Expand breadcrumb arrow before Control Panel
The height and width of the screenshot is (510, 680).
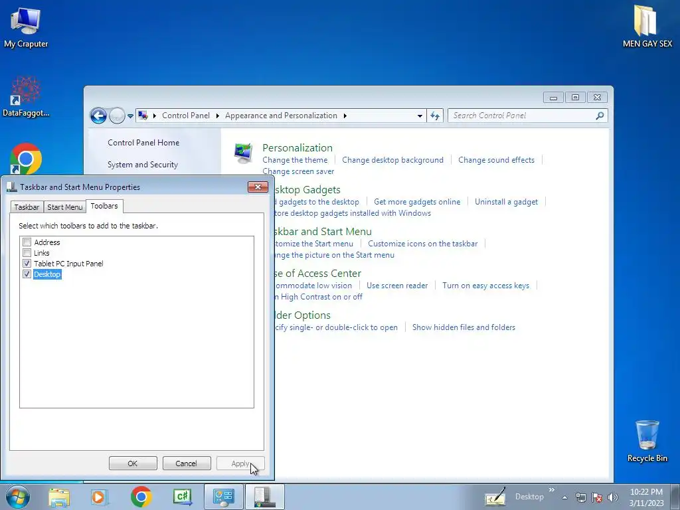coord(155,116)
